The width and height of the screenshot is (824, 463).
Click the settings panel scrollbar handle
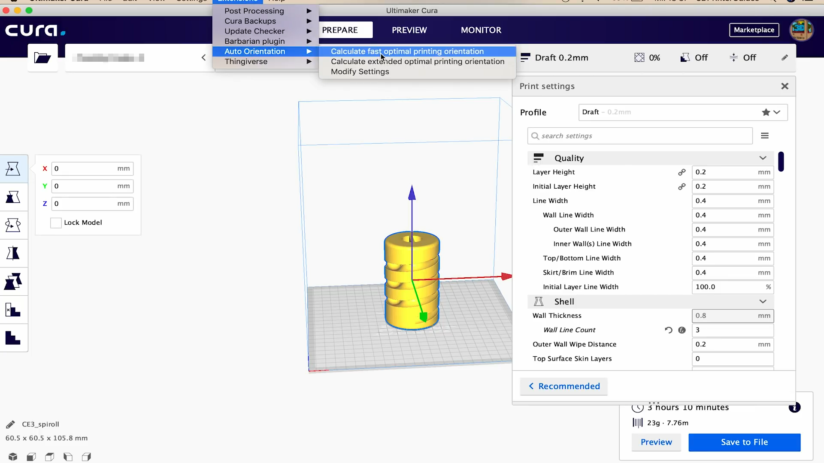(781, 162)
